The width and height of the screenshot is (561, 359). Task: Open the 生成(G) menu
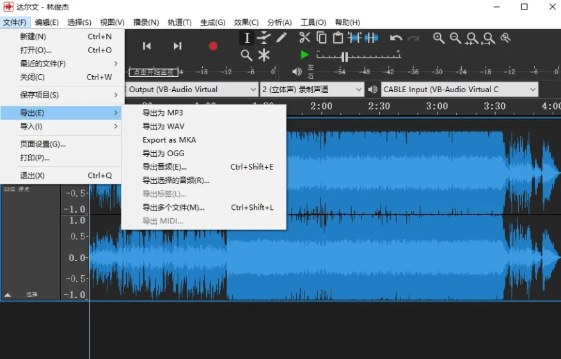tap(212, 22)
